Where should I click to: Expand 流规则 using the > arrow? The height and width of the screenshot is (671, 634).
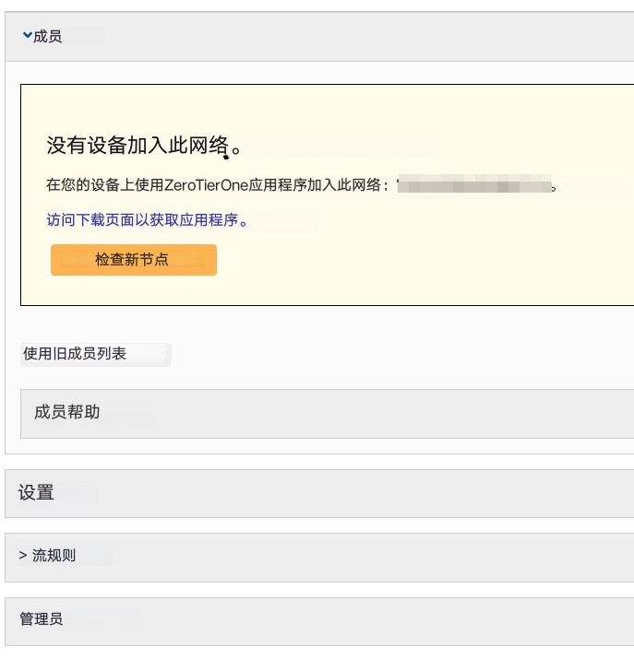coord(23,556)
